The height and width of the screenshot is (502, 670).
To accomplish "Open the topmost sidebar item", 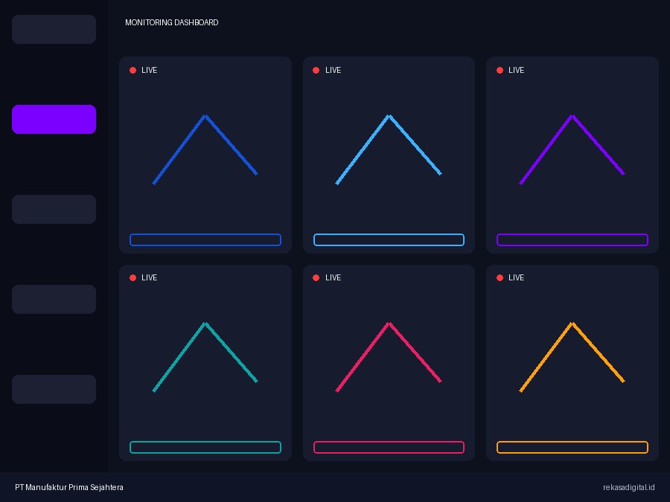I will tap(54, 30).
